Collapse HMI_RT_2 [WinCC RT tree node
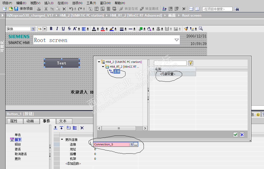This screenshot has height=169, width=264. point(103,67)
